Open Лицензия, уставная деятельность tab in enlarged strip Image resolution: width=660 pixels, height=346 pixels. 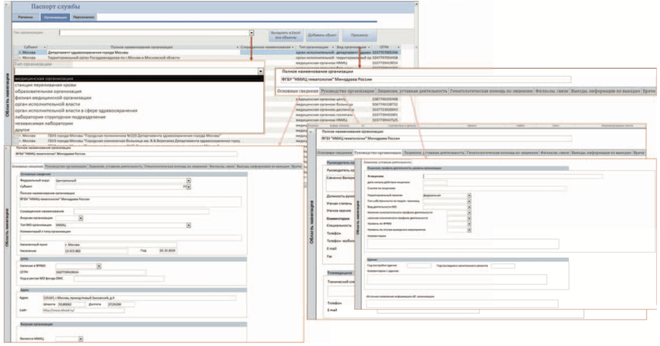(412, 91)
